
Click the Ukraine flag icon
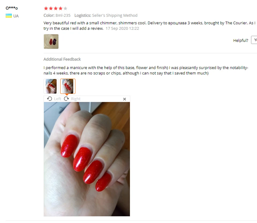9,16
